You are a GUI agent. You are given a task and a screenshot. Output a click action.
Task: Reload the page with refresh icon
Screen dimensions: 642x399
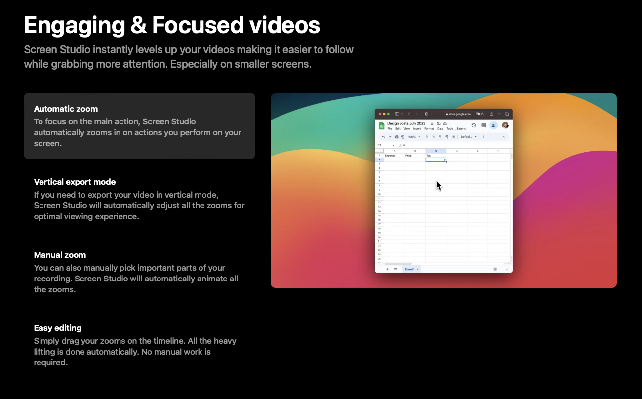pos(482,114)
